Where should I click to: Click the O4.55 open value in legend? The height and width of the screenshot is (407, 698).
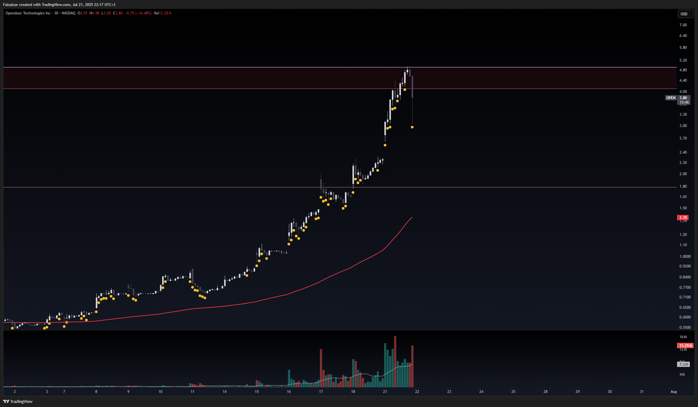(83, 13)
